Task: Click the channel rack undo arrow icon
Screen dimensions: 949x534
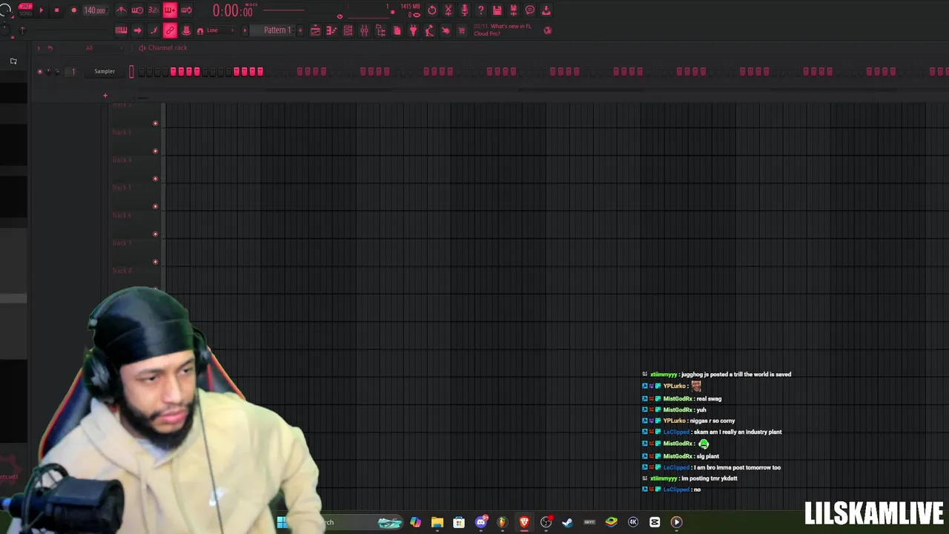Action: pyautogui.click(x=50, y=48)
